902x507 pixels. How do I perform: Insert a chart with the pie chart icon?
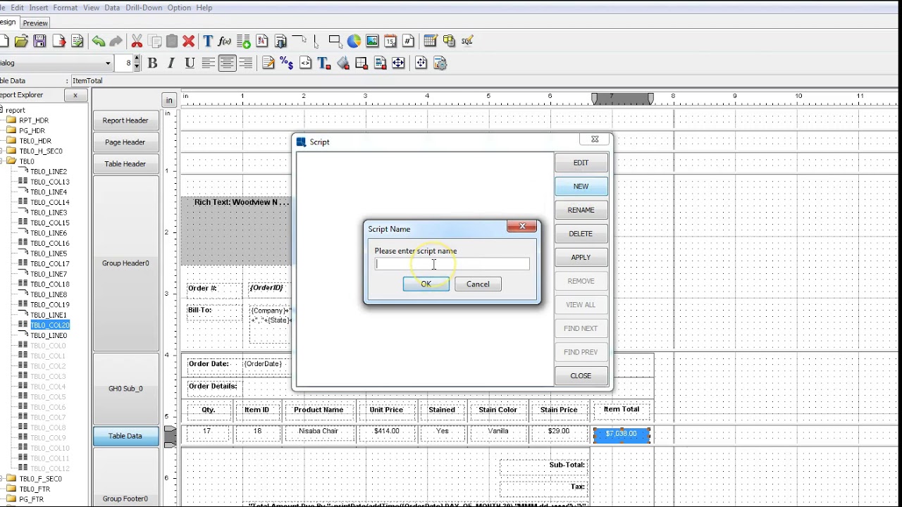(354, 42)
